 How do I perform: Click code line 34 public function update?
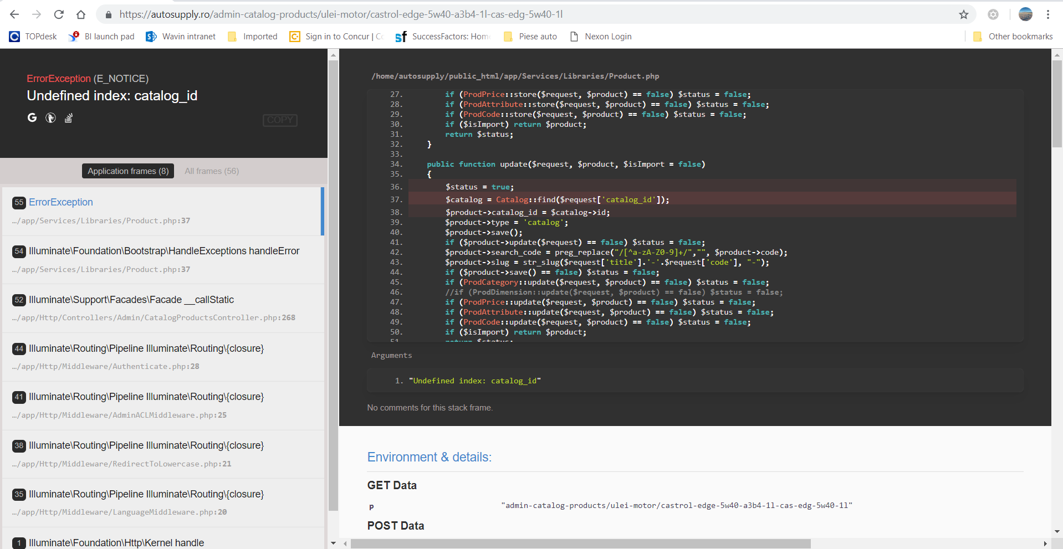pyautogui.click(x=566, y=164)
